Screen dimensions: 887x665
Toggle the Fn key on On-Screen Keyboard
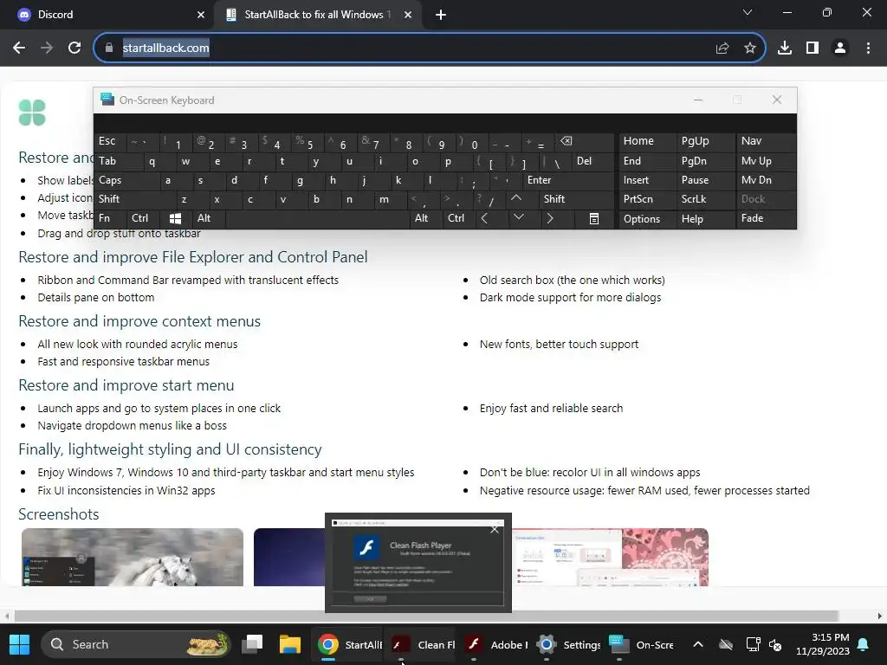(110, 218)
